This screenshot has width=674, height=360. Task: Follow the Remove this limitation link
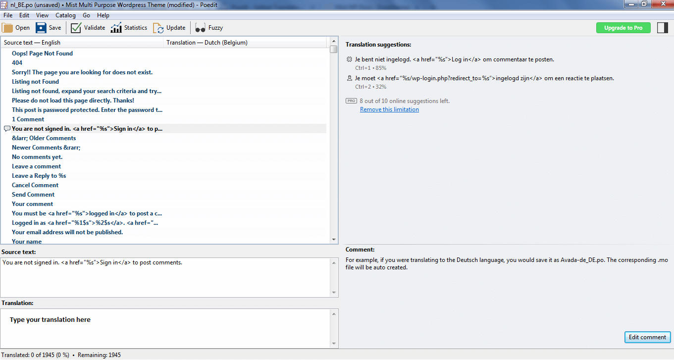coord(389,109)
